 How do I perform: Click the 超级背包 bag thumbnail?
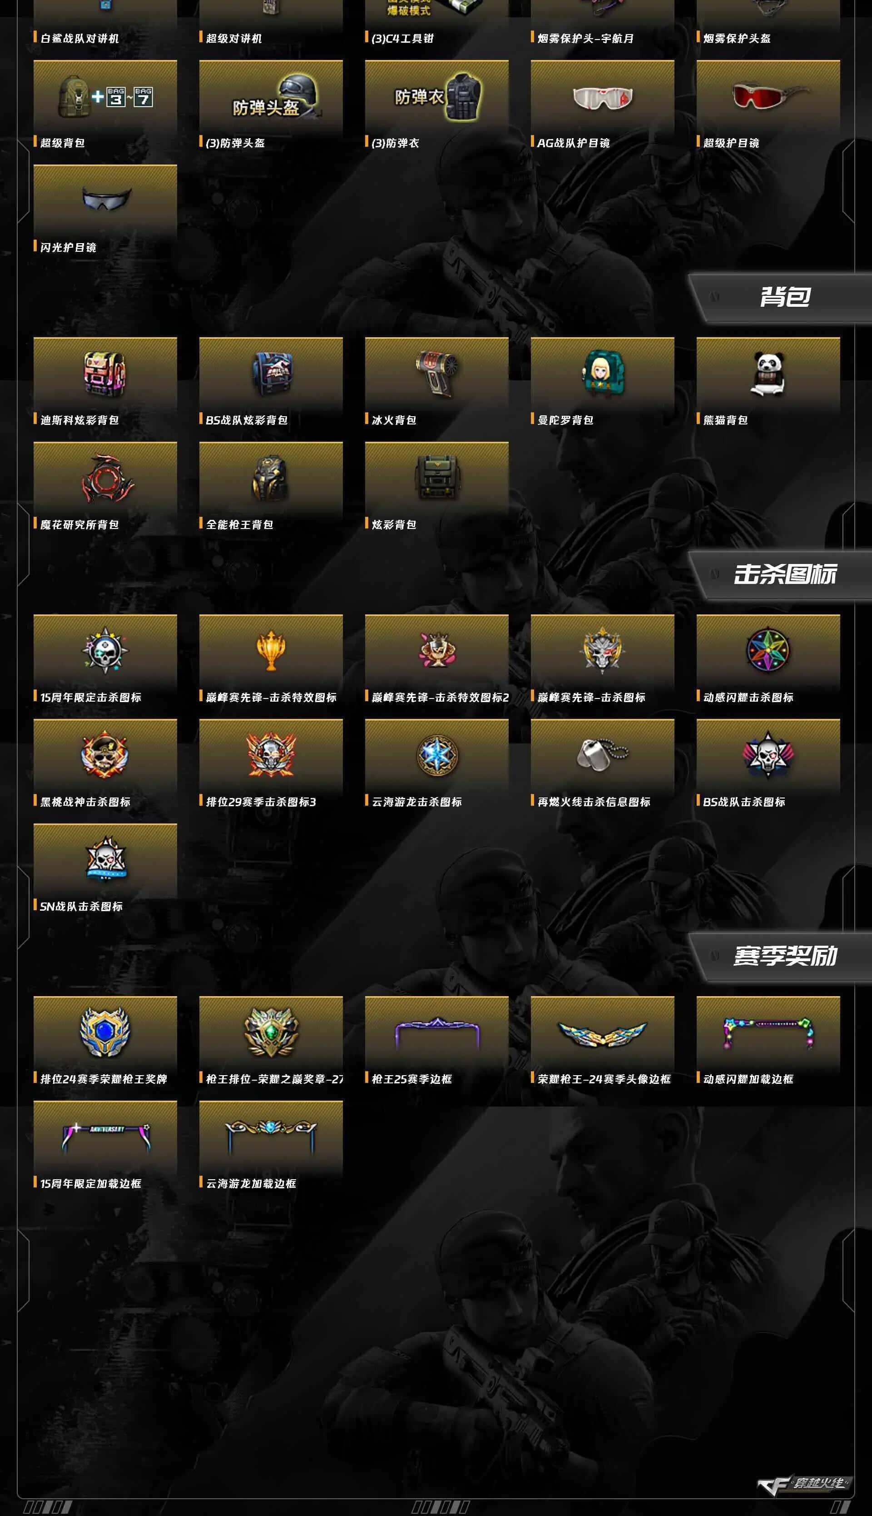tap(105, 96)
